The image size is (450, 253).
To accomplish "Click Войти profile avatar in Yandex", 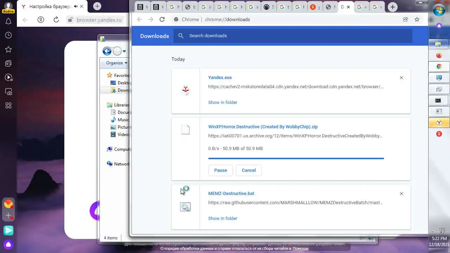I will tap(8, 7).
